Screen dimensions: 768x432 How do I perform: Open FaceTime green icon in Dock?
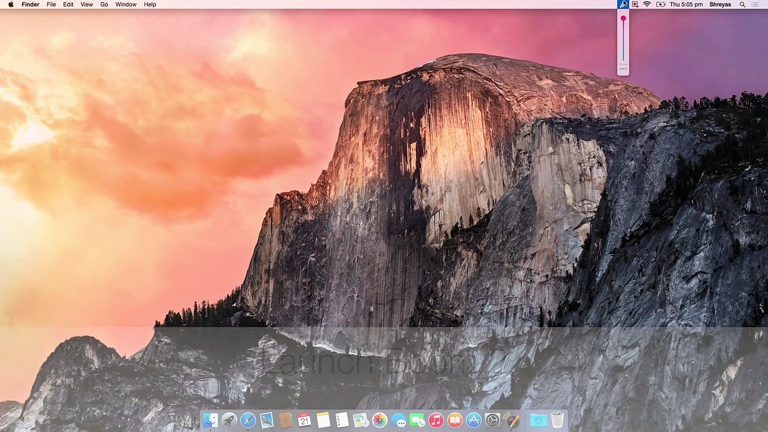tap(417, 420)
